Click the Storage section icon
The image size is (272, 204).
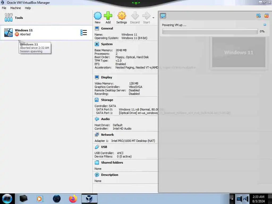pyautogui.click(x=97, y=100)
